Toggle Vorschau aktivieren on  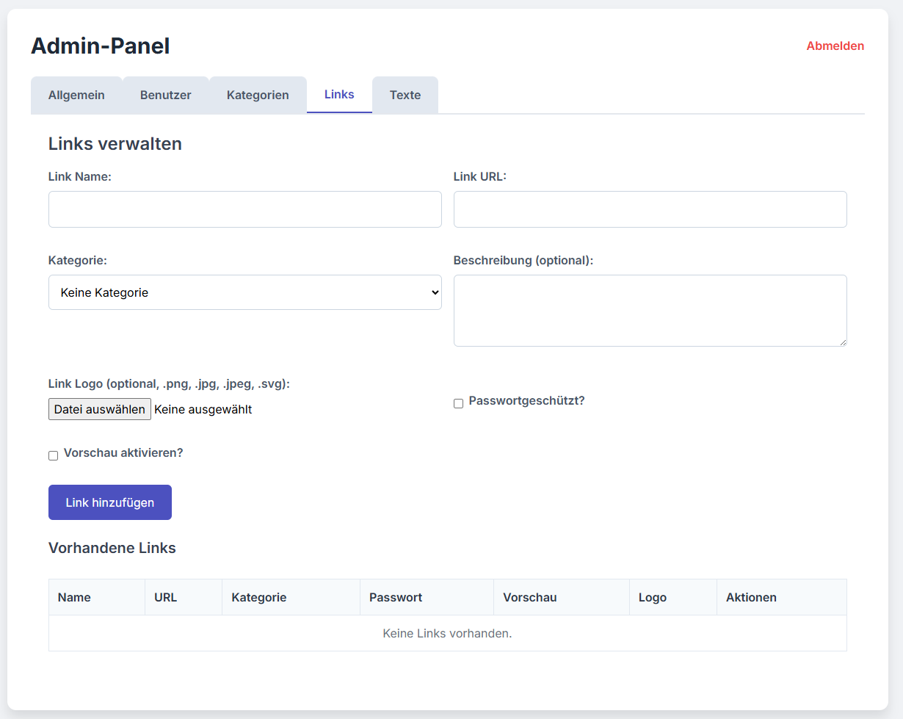pos(53,455)
